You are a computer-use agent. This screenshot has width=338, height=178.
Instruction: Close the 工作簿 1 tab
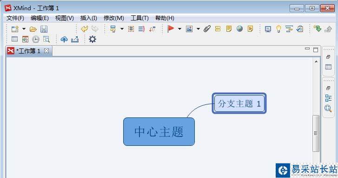(x=46, y=51)
